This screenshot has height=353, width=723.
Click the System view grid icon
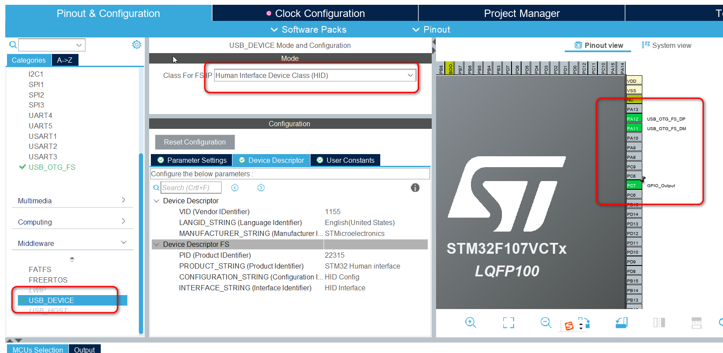(646, 45)
